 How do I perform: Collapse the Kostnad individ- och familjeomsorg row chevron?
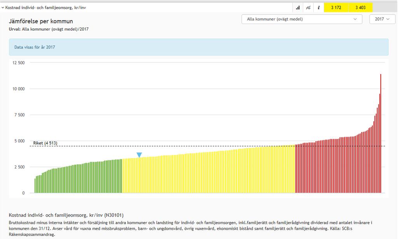3,8
